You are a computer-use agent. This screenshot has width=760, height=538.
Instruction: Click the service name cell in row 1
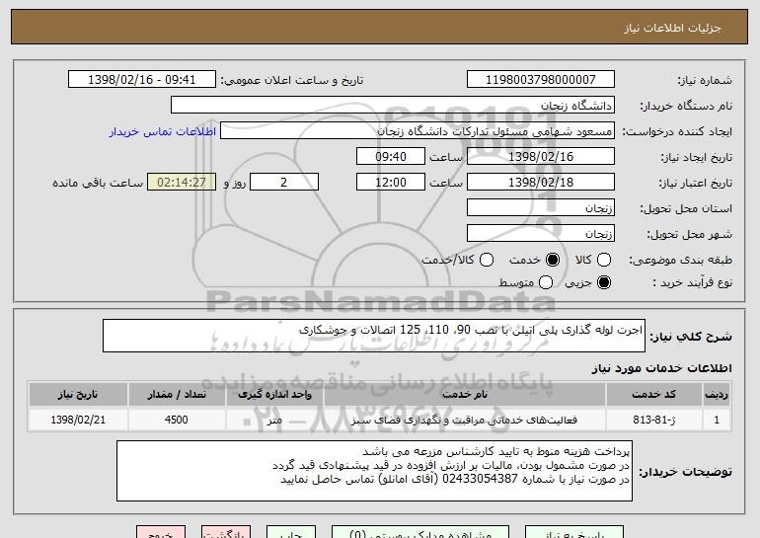464,420
